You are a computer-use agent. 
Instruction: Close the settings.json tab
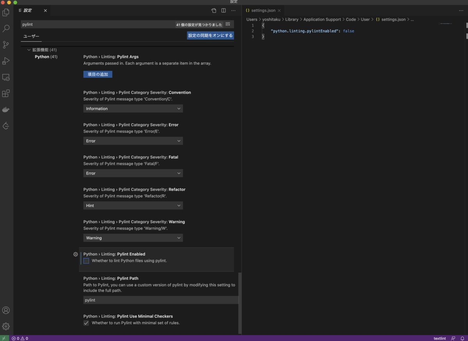point(279,11)
